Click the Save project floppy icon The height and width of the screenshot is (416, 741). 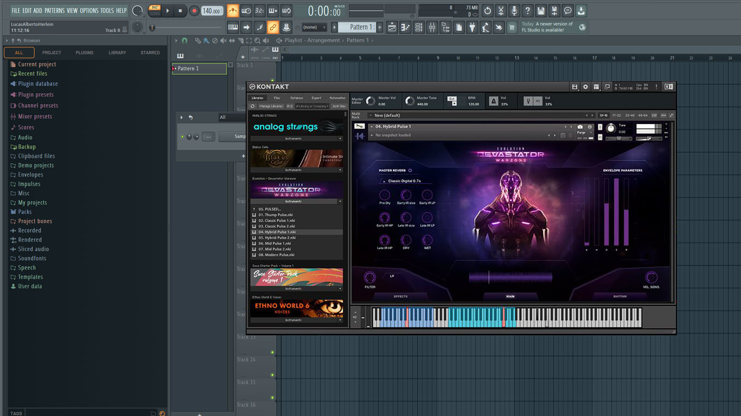541,10
